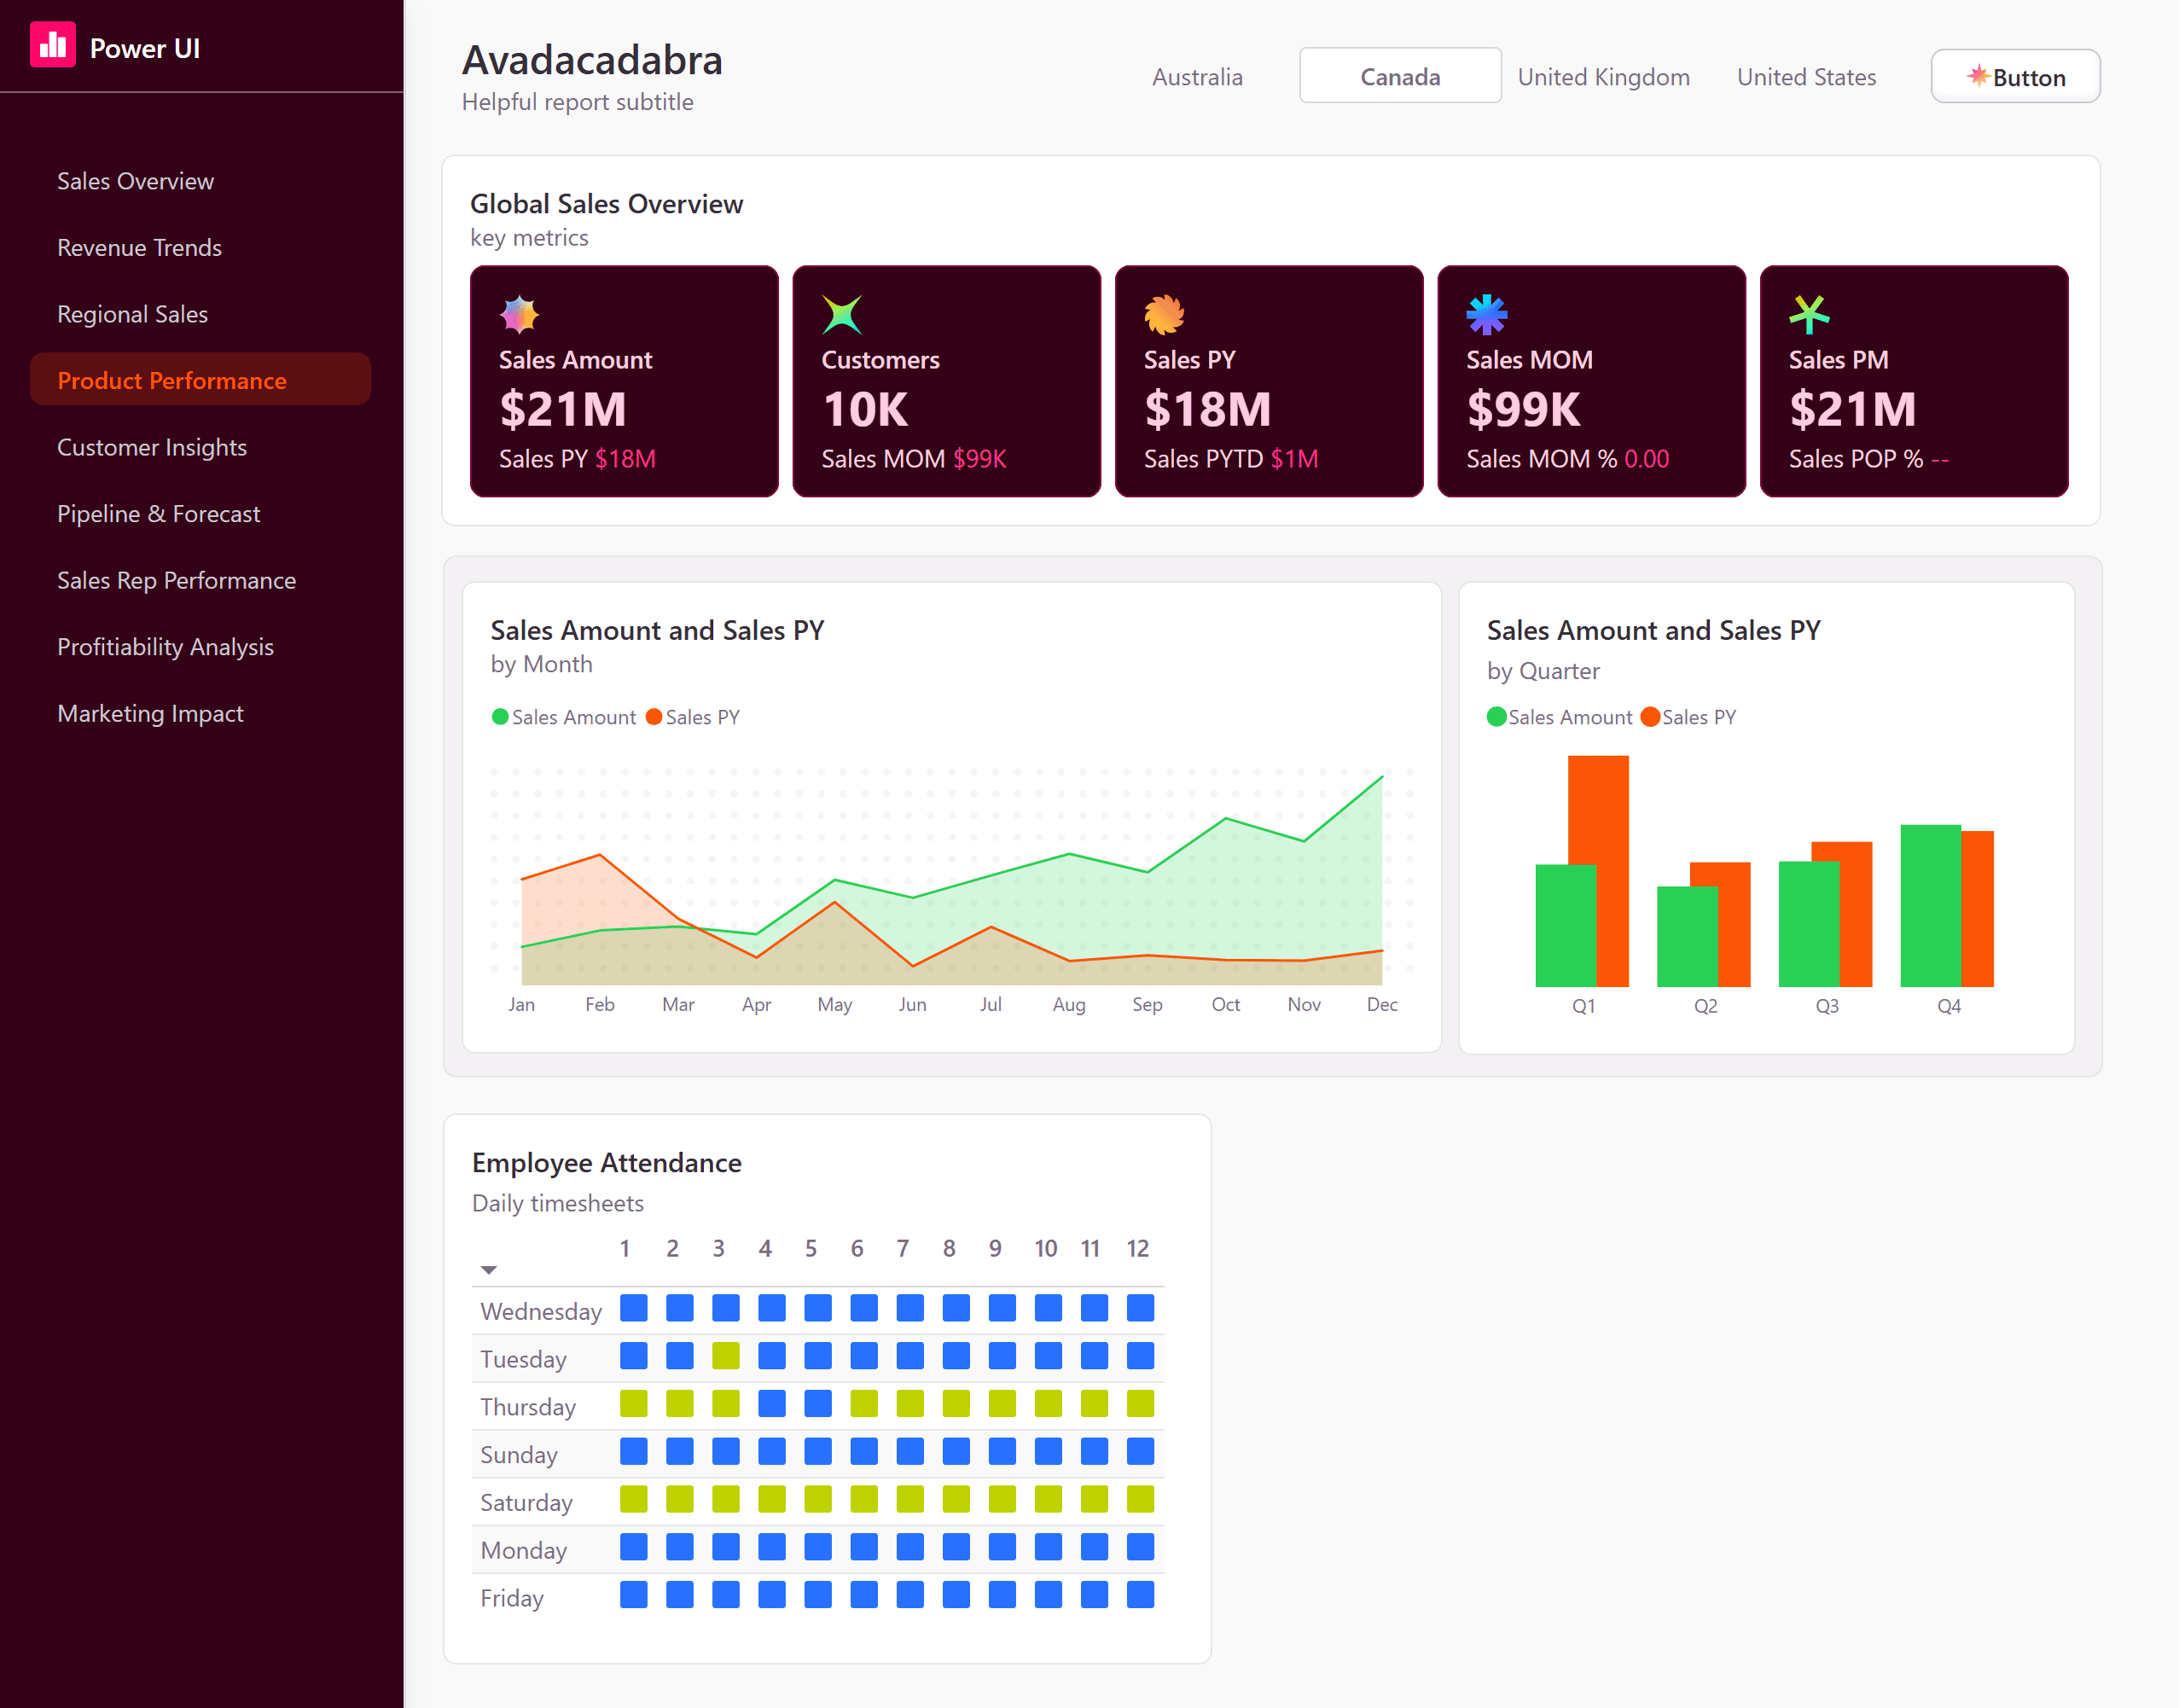Open Revenue Trends page in sidebar

point(139,247)
